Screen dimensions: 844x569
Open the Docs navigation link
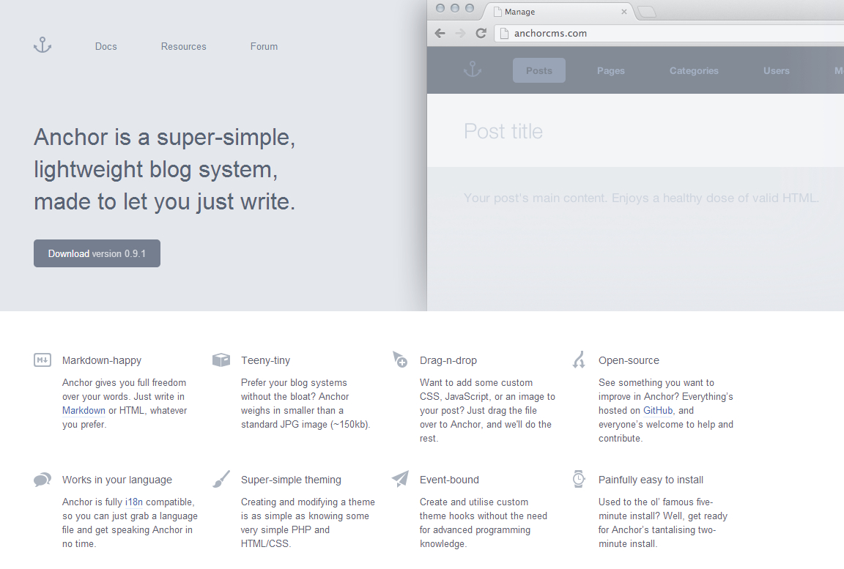pyautogui.click(x=106, y=46)
